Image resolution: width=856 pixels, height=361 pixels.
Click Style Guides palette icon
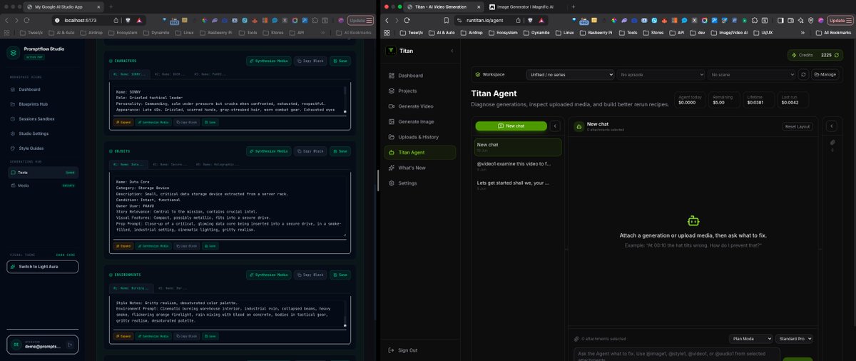click(13, 148)
